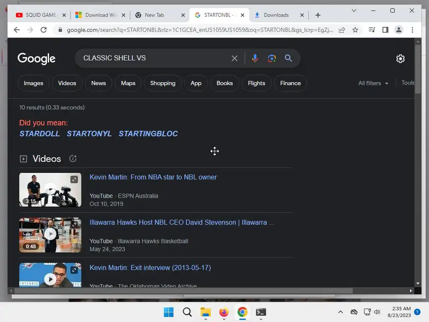Filter results by Shopping

pos(163,83)
